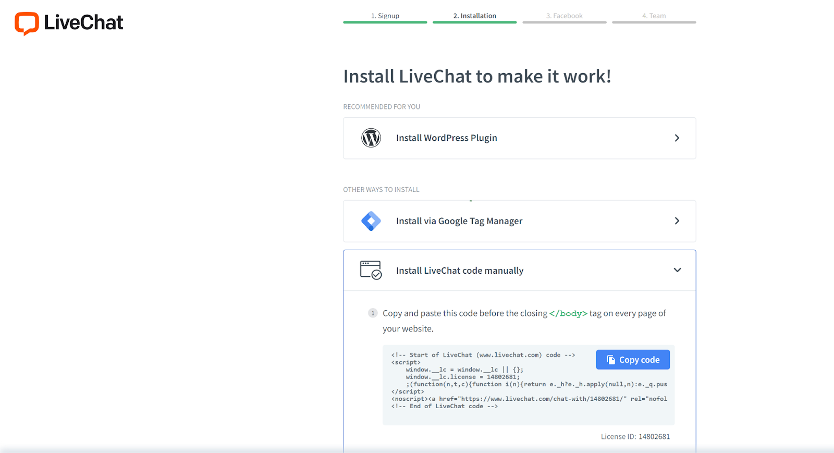Viewport: 834px width, 453px height.
Task: Select the 2. Installation step tab
Action: tap(474, 16)
